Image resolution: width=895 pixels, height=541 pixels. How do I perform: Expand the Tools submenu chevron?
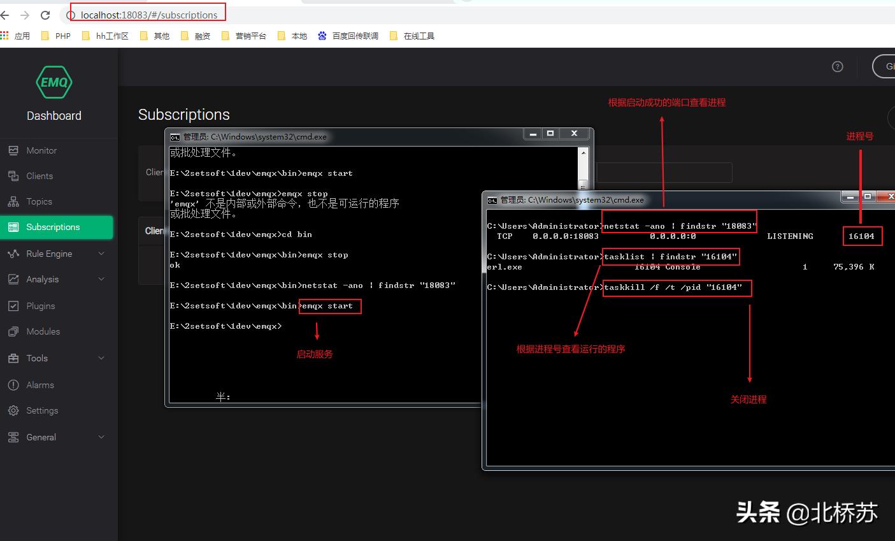click(101, 358)
